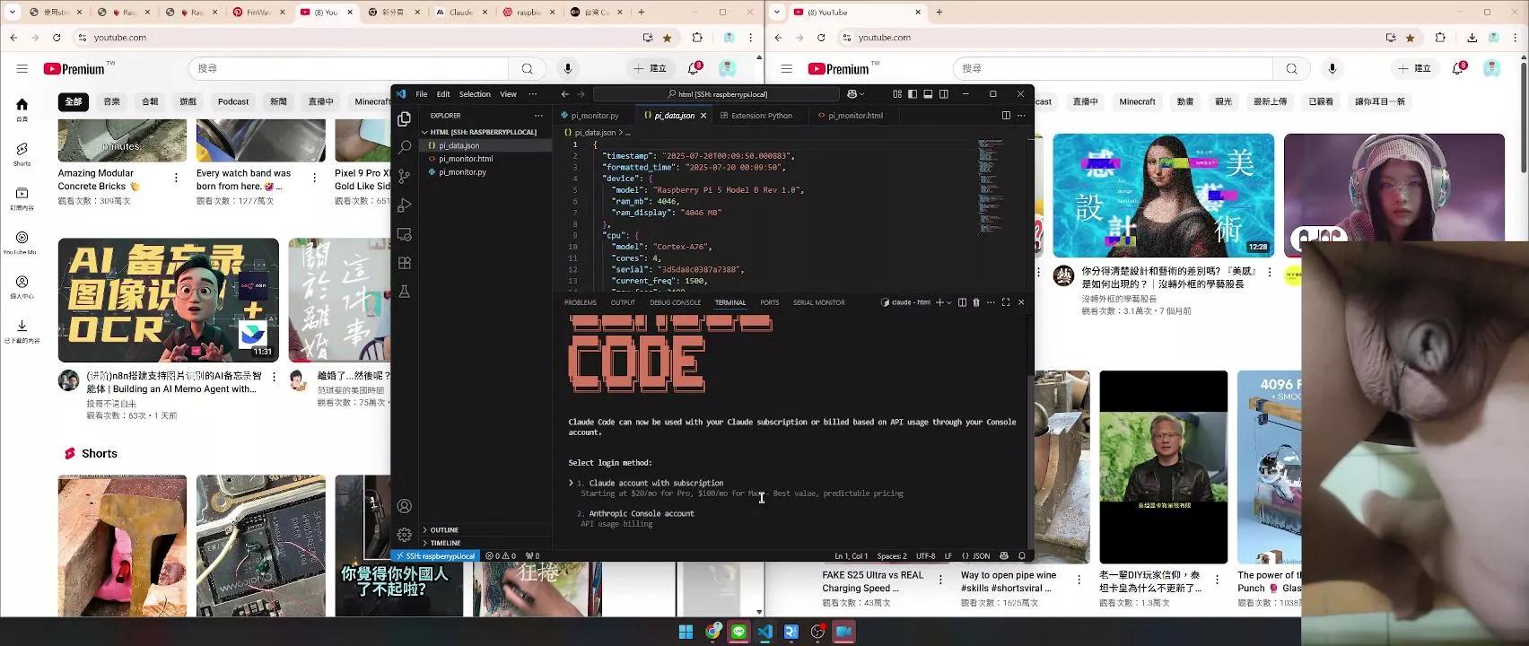Go back with VS Code navigation arrow

pyautogui.click(x=564, y=93)
